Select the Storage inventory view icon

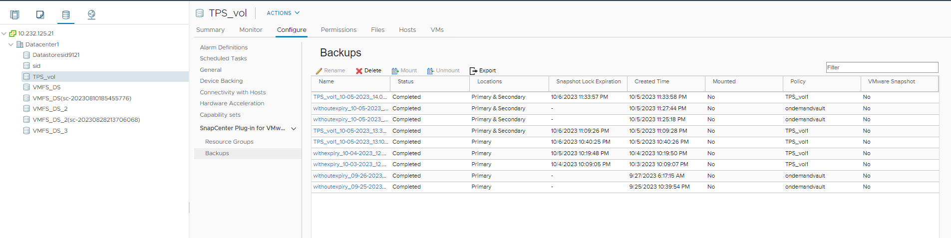pyautogui.click(x=66, y=14)
